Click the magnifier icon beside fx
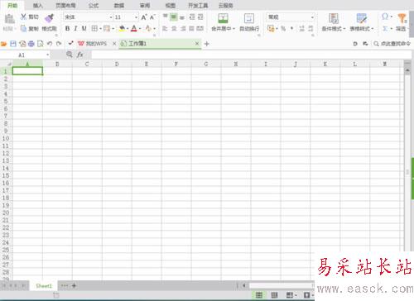Viewport: 414px width, 301px height. (70, 55)
